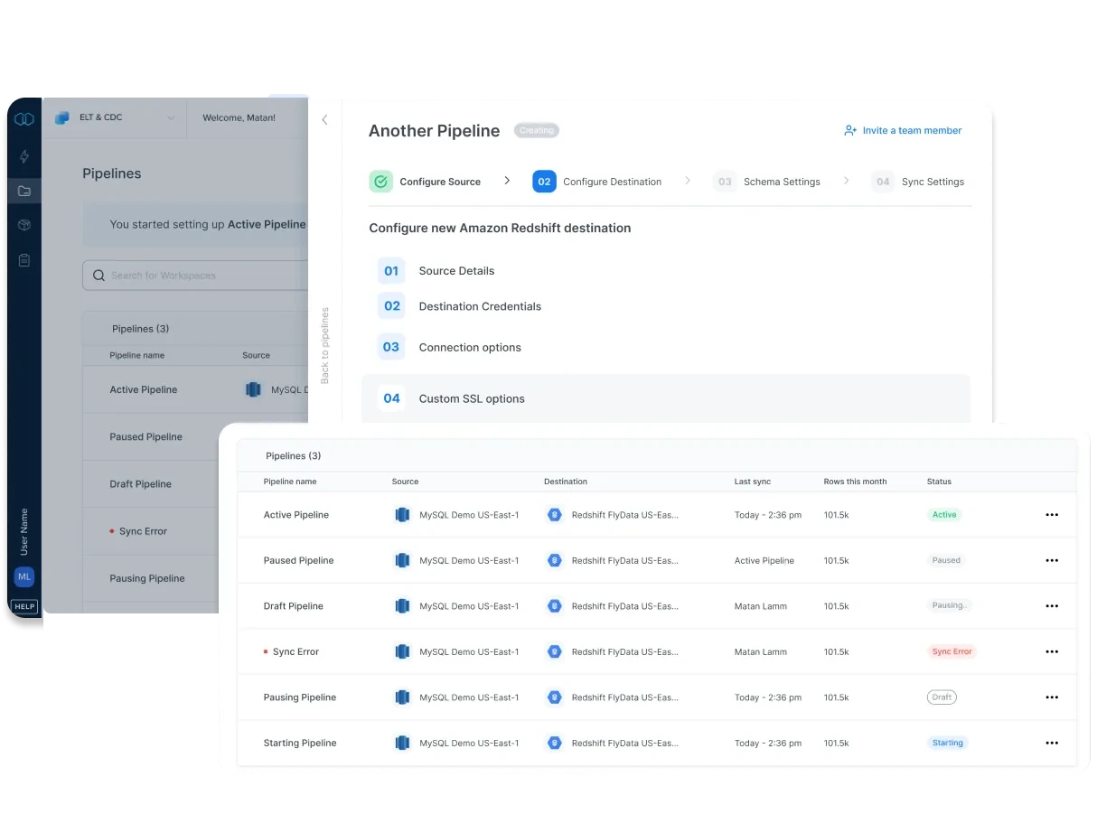Open Paused Pipeline in the background Pipelines list
The height and width of the screenshot is (833, 1097).
[x=145, y=436]
